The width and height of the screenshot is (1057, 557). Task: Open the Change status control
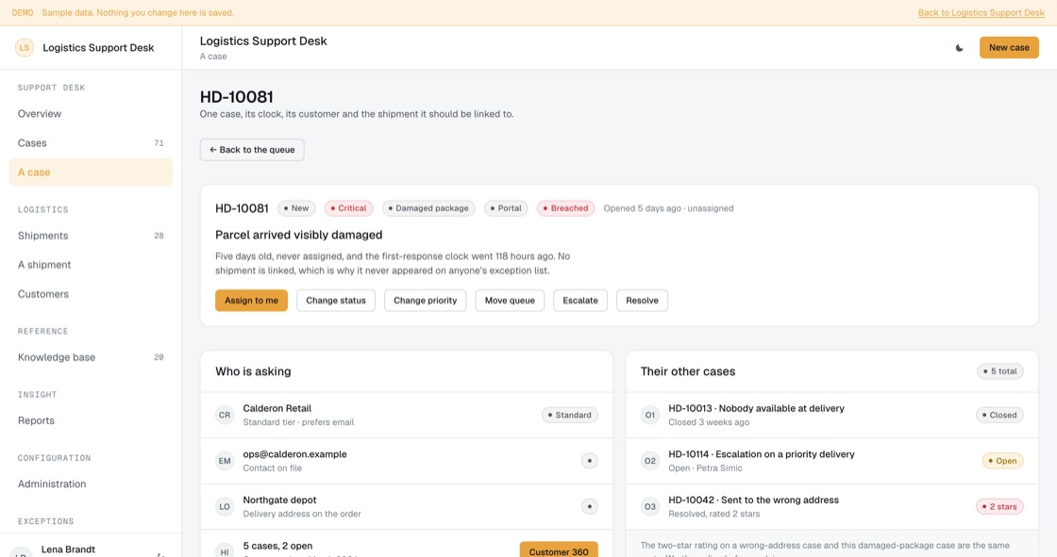[x=336, y=301]
